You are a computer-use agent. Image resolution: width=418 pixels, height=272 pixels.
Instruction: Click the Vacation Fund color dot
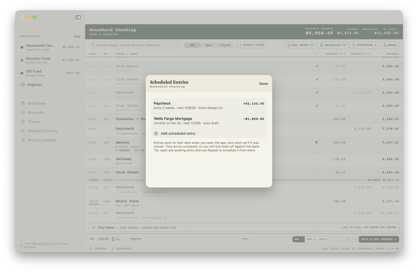coord(22,60)
